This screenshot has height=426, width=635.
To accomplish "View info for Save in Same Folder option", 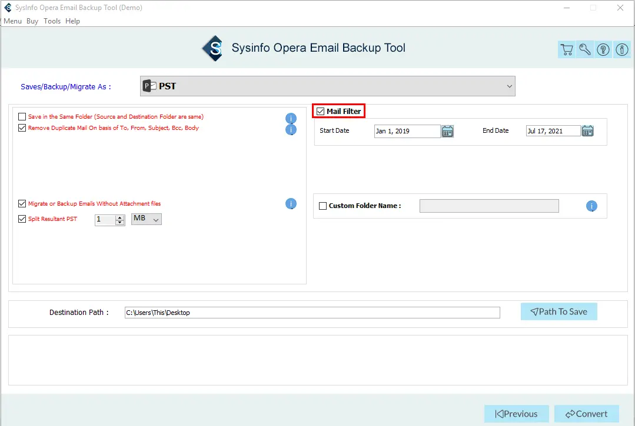I will [291, 118].
